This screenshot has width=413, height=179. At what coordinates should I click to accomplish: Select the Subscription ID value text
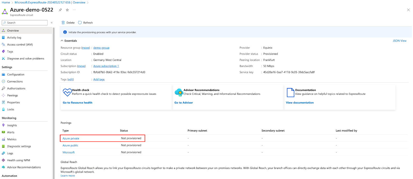point(119,72)
